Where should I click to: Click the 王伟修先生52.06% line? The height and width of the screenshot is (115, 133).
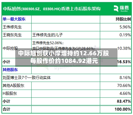[48, 43]
